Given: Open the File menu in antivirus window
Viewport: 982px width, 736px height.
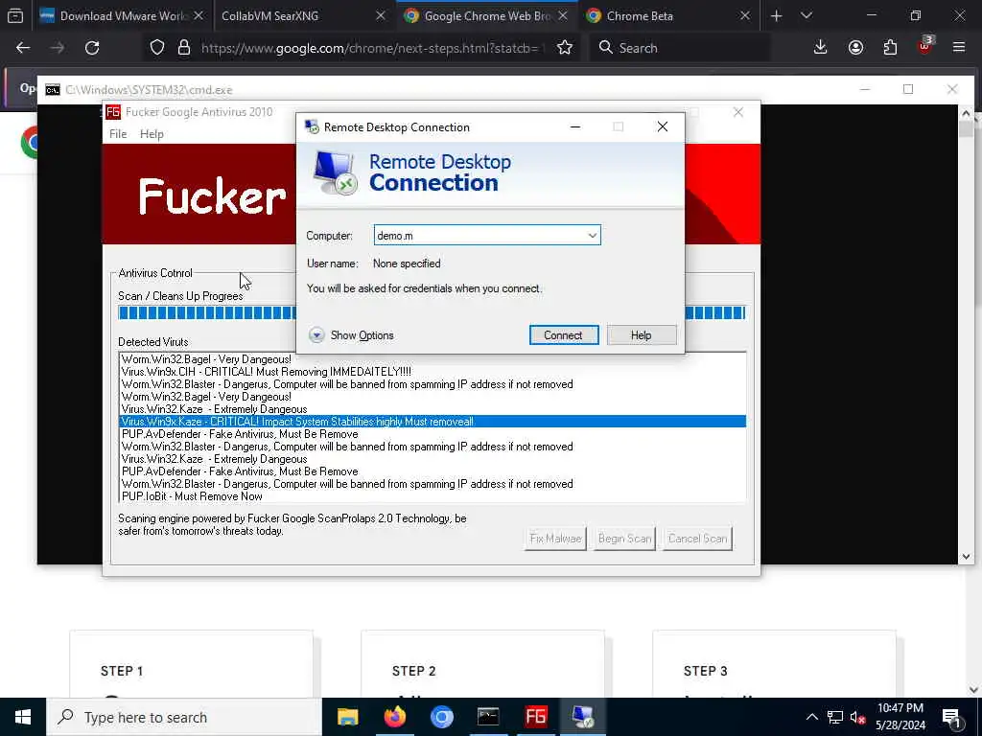Looking at the screenshot, I should pos(118,134).
